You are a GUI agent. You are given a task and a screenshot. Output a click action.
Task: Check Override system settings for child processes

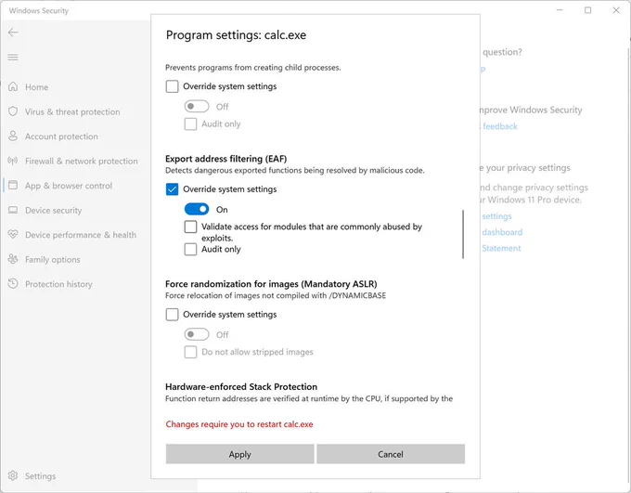(173, 86)
